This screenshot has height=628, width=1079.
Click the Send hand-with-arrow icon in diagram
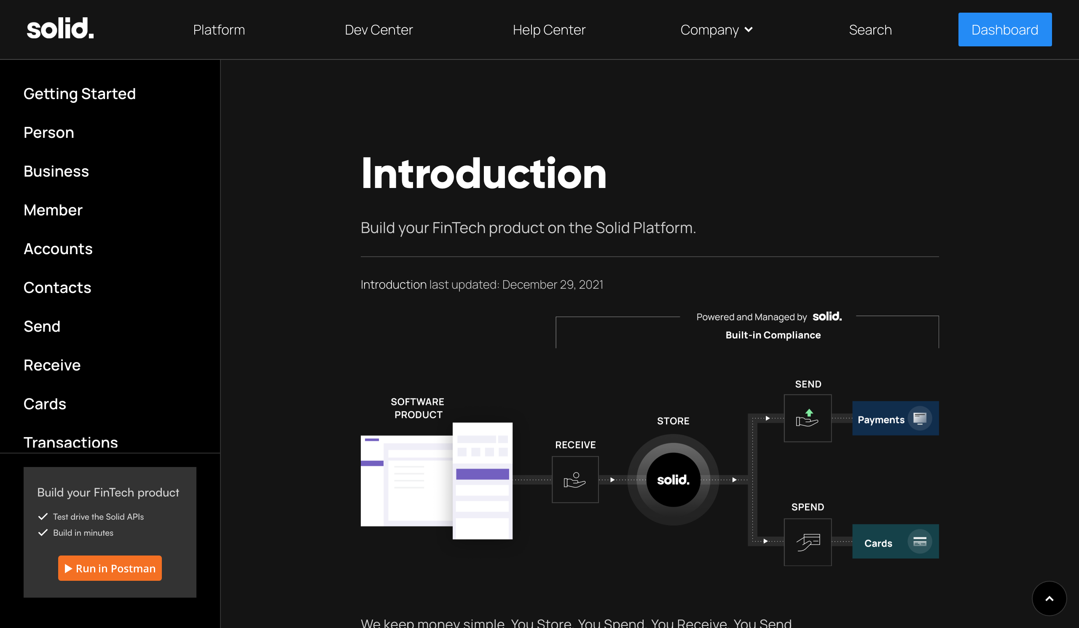coord(808,418)
